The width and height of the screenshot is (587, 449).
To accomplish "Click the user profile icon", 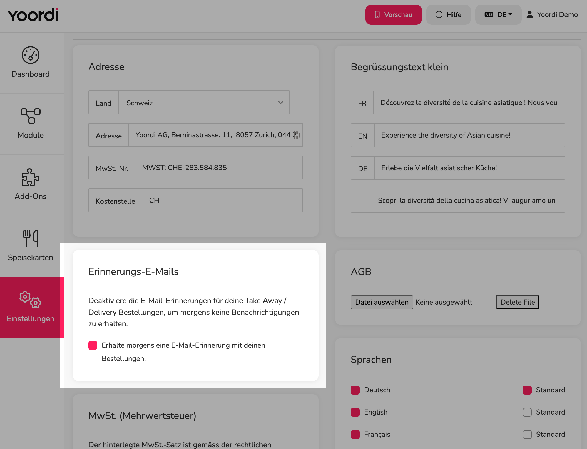I will [x=530, y=14].
